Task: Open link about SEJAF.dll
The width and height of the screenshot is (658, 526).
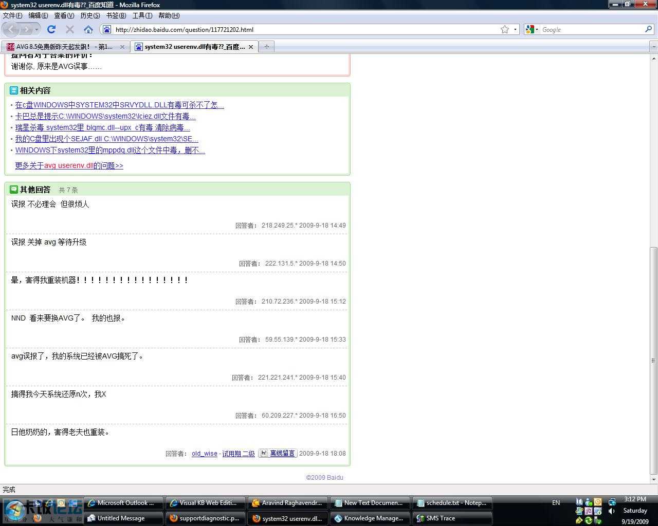Action: click(107, 139)
